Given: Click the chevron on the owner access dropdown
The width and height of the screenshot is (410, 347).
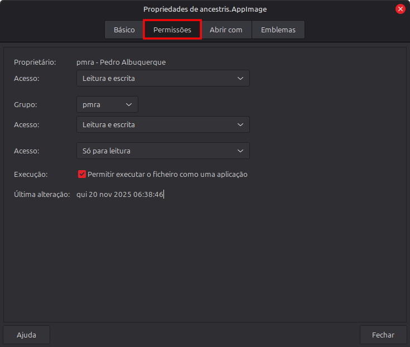Looking at the screenshot, I should 240,79.
